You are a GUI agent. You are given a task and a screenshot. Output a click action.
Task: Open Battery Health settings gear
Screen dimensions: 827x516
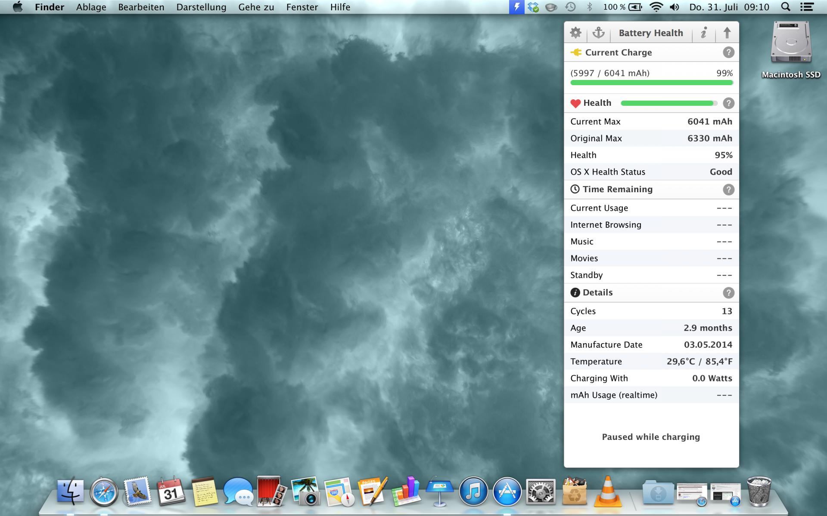tap(575, 33)
